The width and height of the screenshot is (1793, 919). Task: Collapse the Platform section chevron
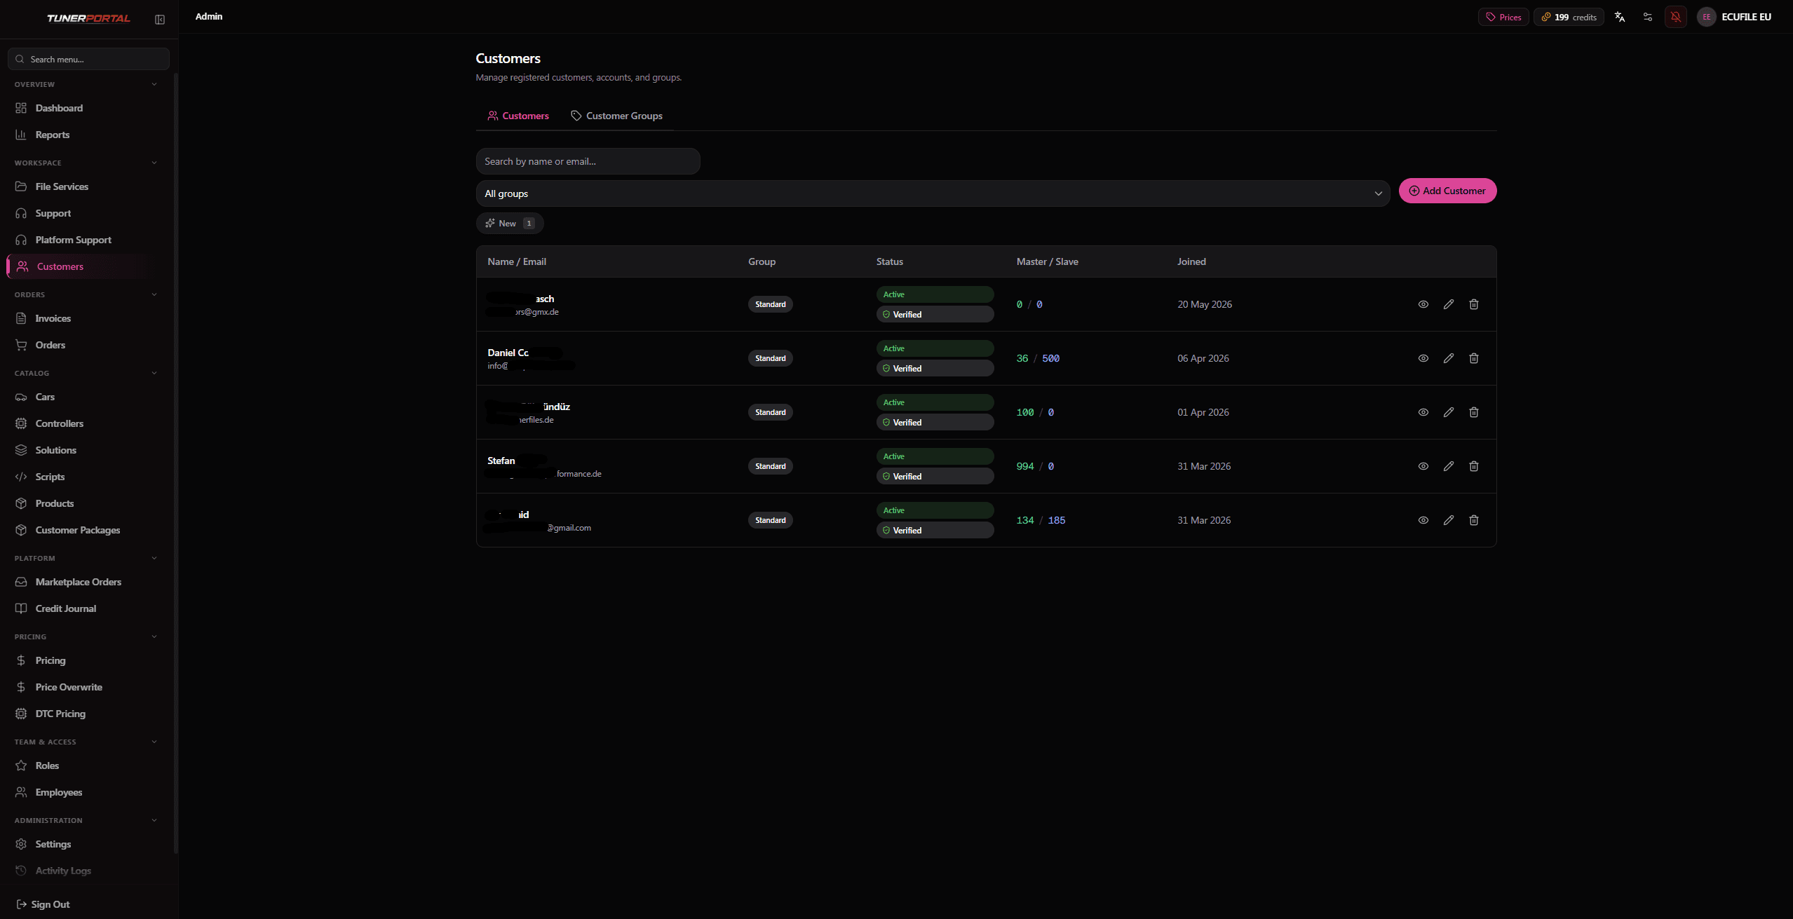pos(154,558)
